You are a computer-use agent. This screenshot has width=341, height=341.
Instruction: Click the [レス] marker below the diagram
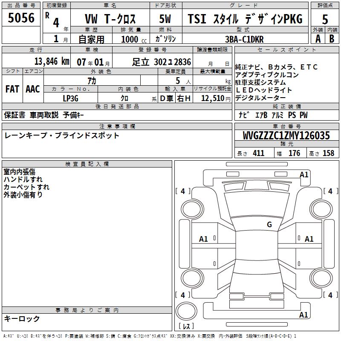click(186, 327)
